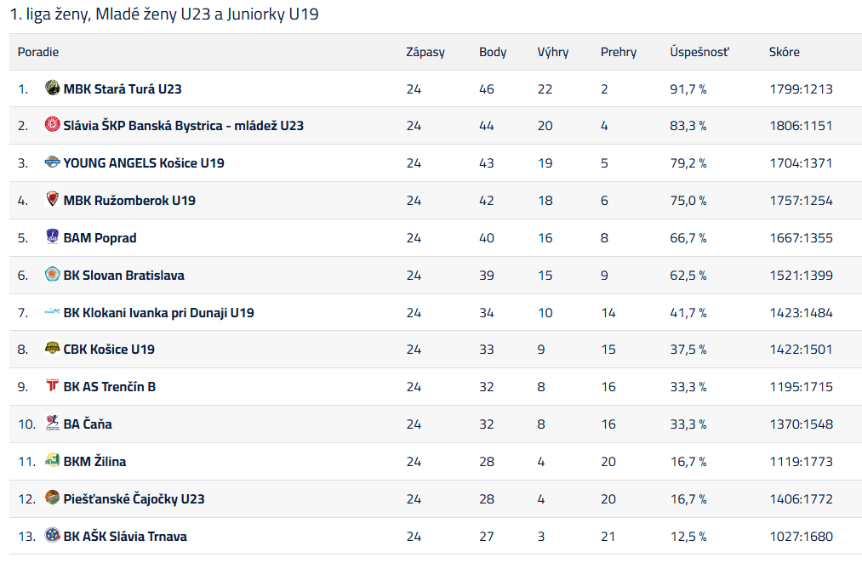Viewport: 862px width, 569px height.
Task: Click the Slávia ŠKP Banská Bystrica logo
Action: click(x=53, y=125)
